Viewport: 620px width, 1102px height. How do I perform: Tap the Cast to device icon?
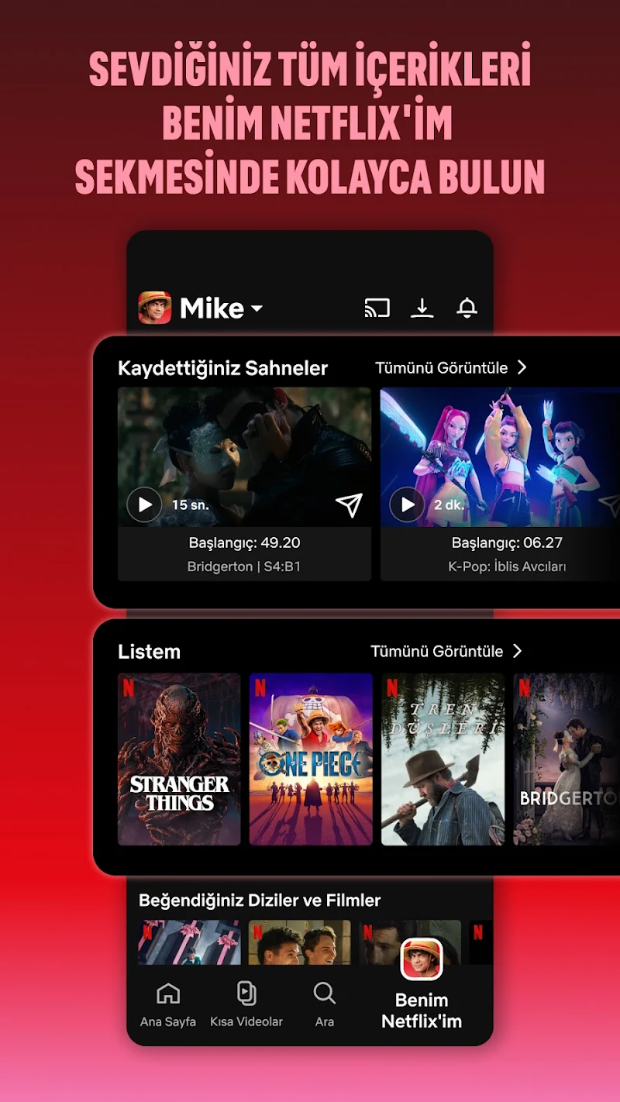pyautogui.click(x=377, y=308)
